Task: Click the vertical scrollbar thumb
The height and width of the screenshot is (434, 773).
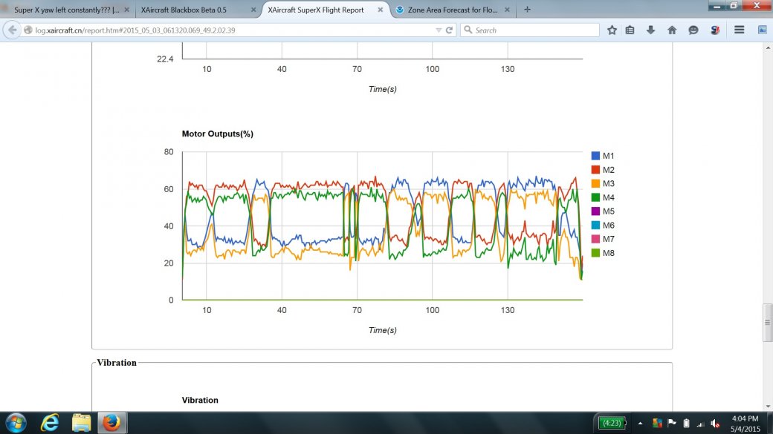Action: (x=768, y=323)
